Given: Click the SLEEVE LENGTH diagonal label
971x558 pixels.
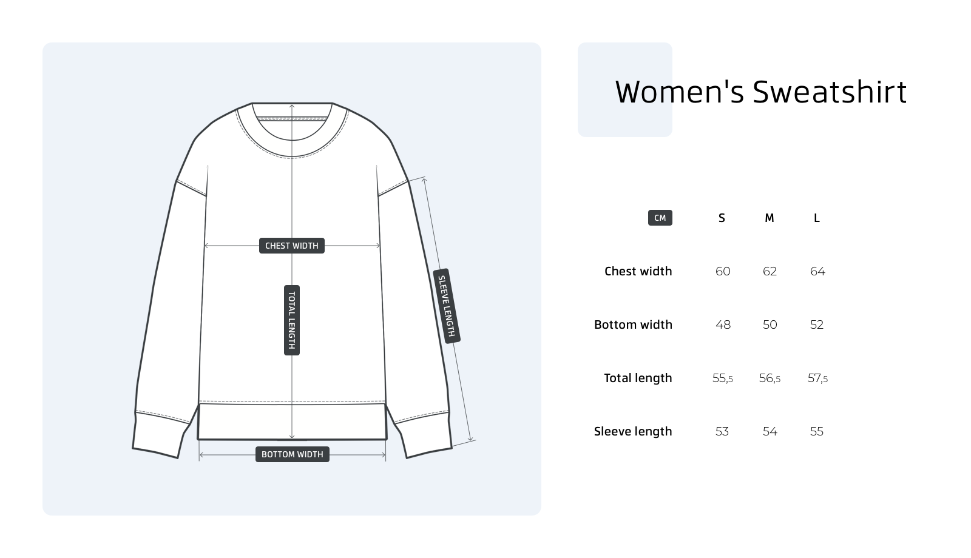Looking at the screenshot, I should (x=447, y=306).
